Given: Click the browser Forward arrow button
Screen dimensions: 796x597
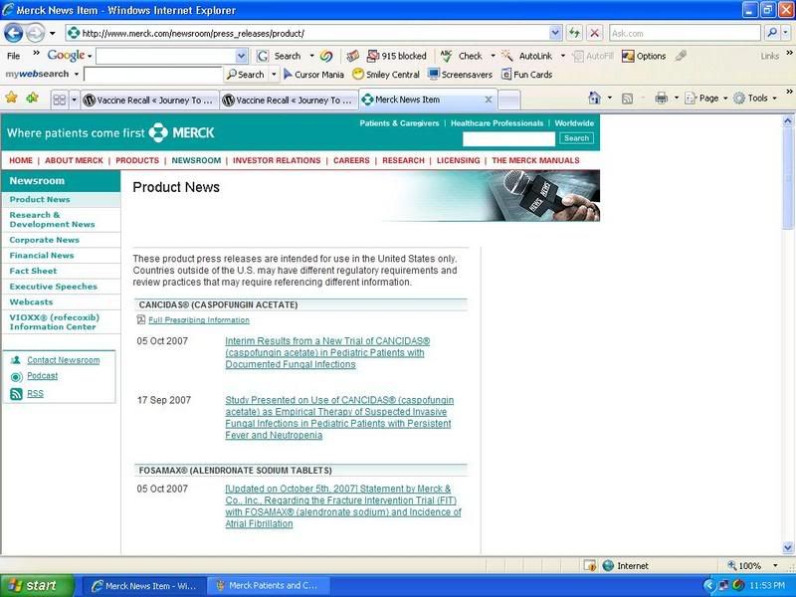Looking at the screenshot, I should 35,34.
